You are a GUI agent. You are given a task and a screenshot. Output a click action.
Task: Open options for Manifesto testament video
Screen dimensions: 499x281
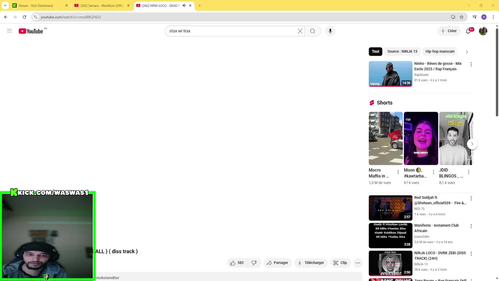[471, 226]
